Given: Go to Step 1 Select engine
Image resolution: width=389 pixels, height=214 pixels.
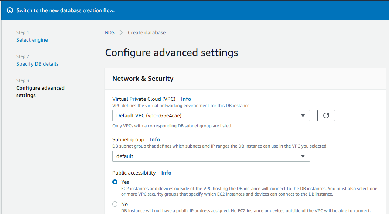Looking at the screenshot, I should click(x=32, y=40).
